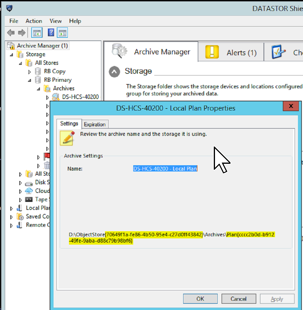Click Cancel in the properties dialog
The height and width of the screenshot is (310, 303).
click(238, 299)
